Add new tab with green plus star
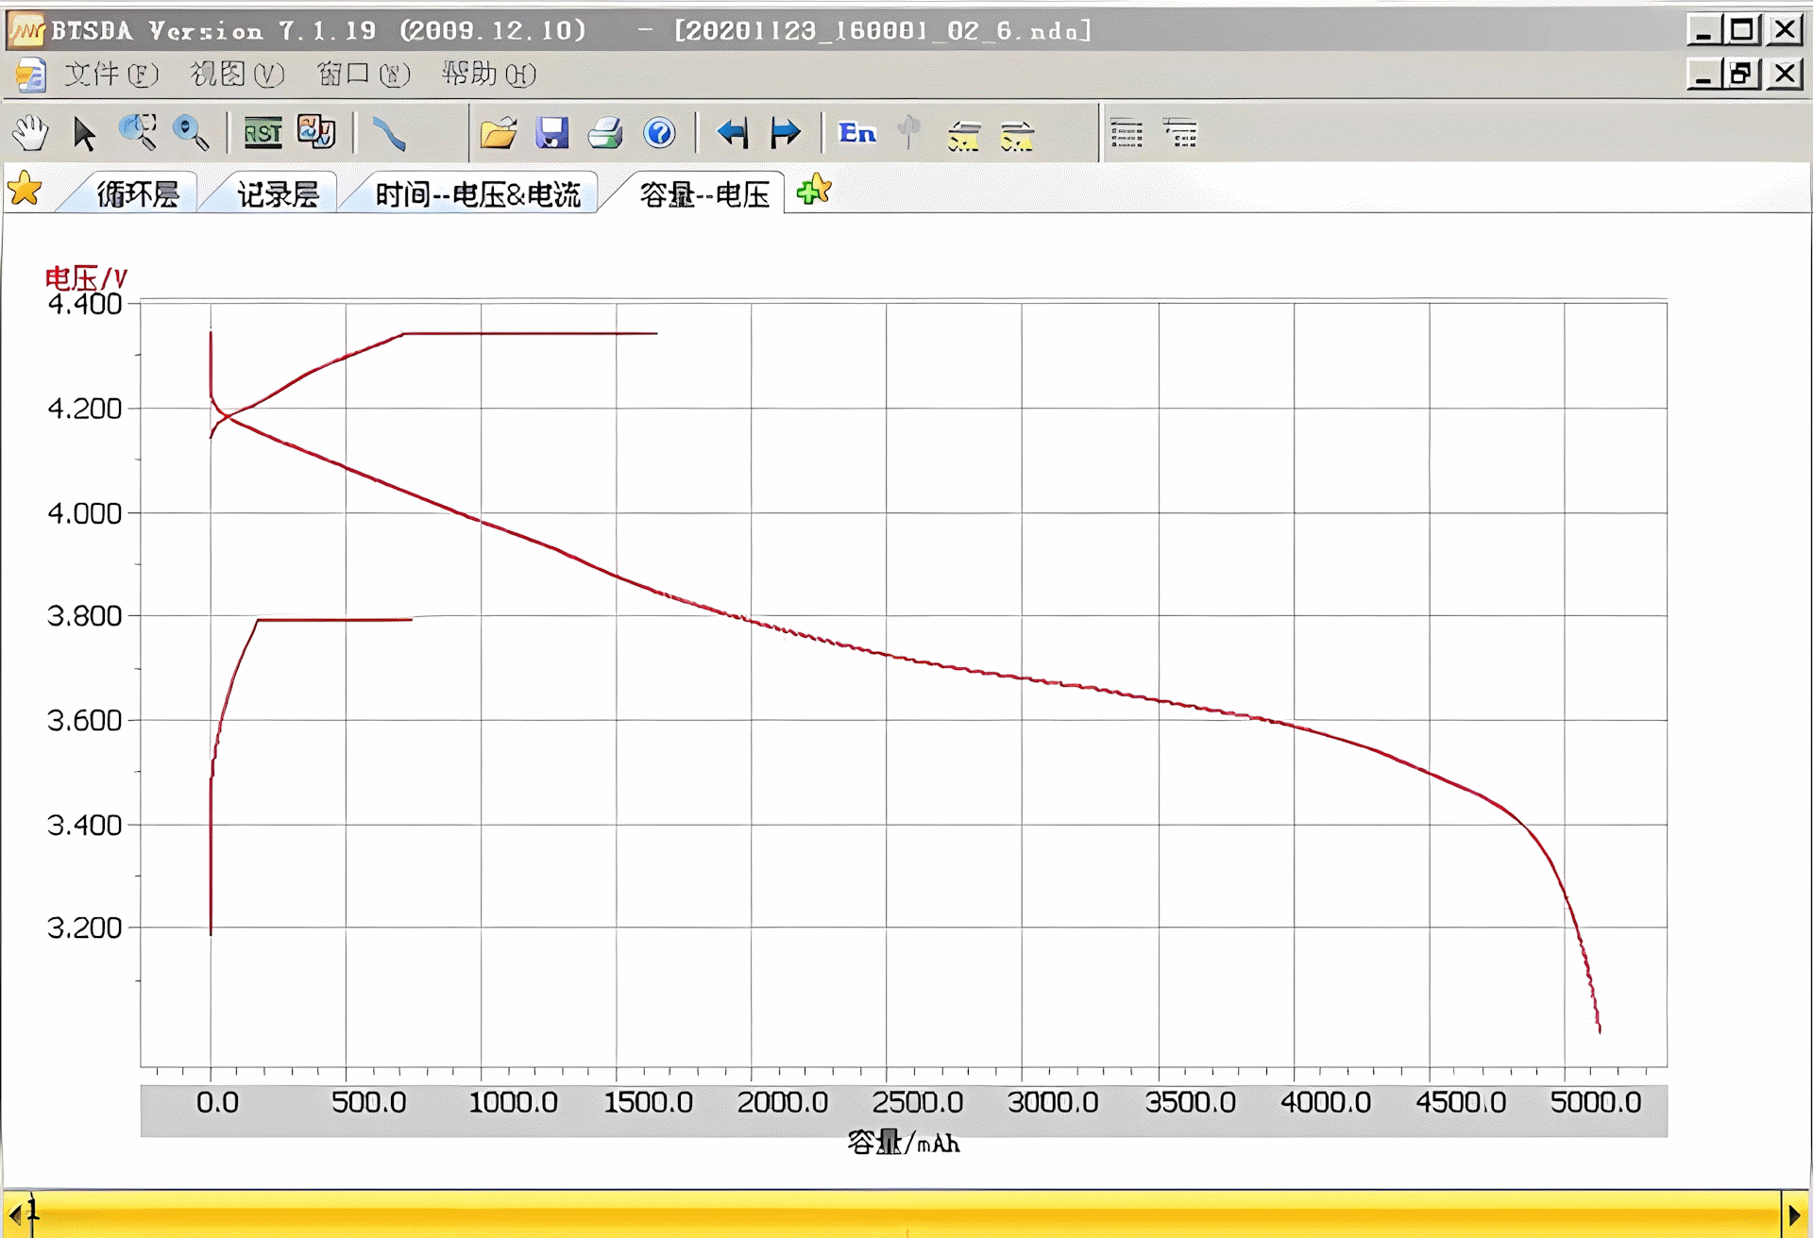Viewport: 1813px width, 1238px height. coord(813,192)
